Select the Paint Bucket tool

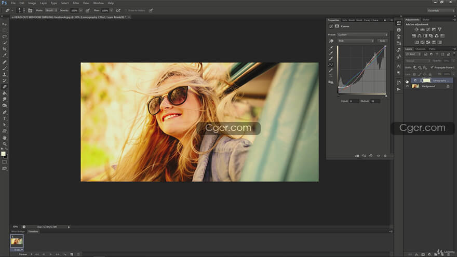pyautogui.click(x=4, y=93)
